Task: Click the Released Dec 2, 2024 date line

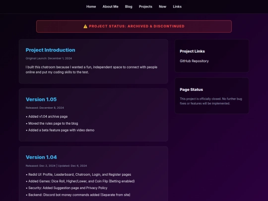Action: pyautogui.click(x=56, y=166)
